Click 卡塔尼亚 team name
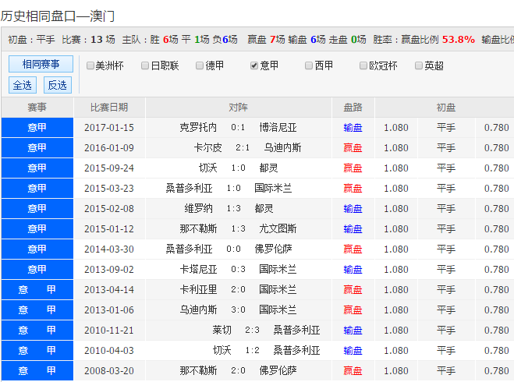514x382 pixels. point(198,269)
